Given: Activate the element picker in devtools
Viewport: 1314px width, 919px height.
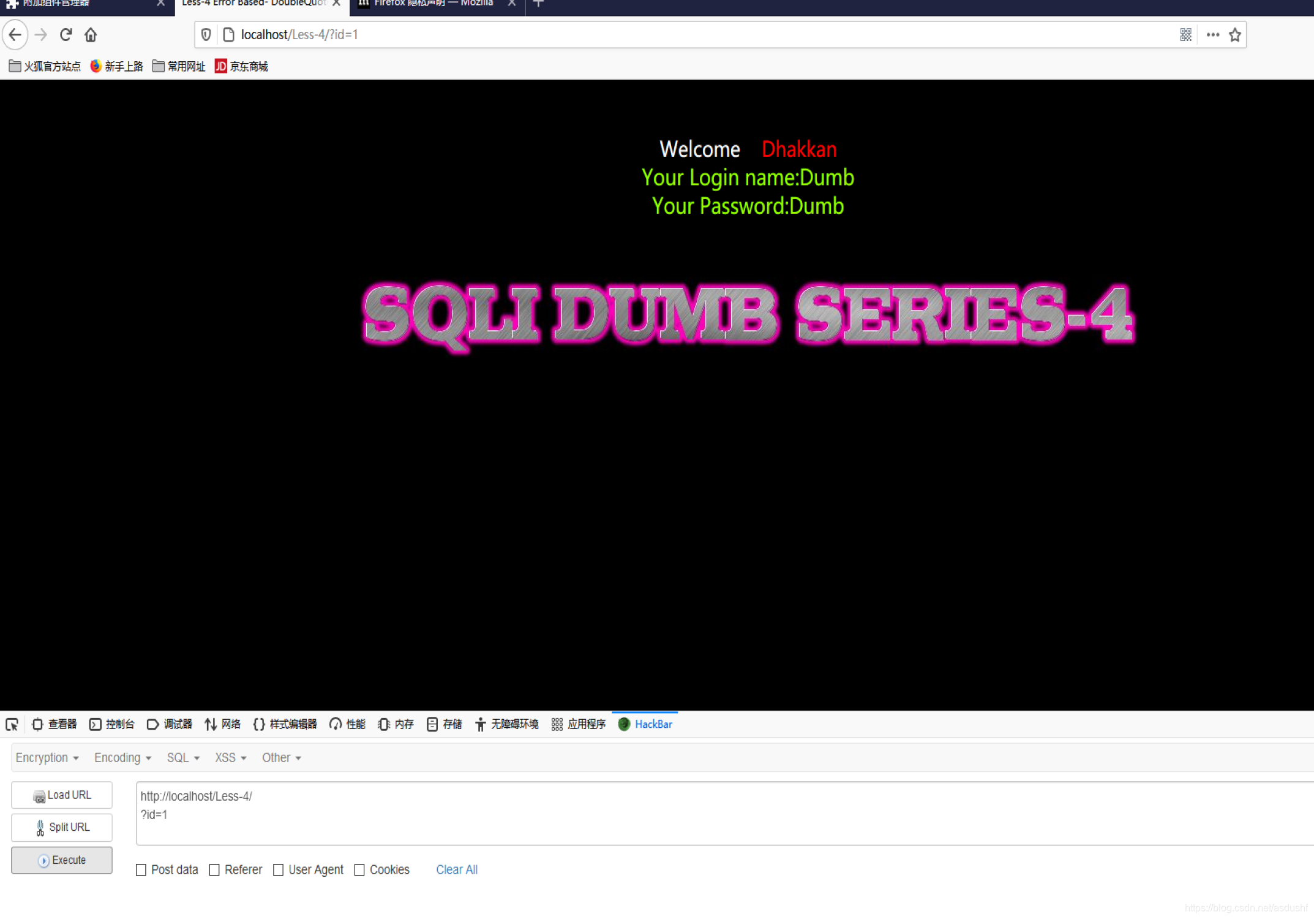Looking at the screenshot, I should 12,725.
